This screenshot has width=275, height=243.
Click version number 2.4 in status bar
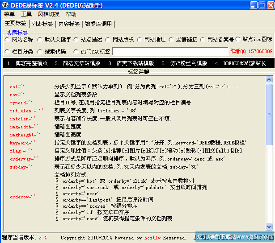click(42, 238)
